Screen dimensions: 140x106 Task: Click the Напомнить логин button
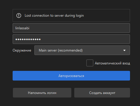click(42, 93)
